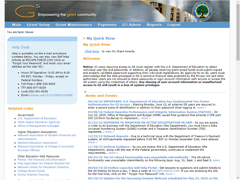Open National Center for Education Statistics link
This screenshot has height=180, width=240.
click(x=43, y=167)
